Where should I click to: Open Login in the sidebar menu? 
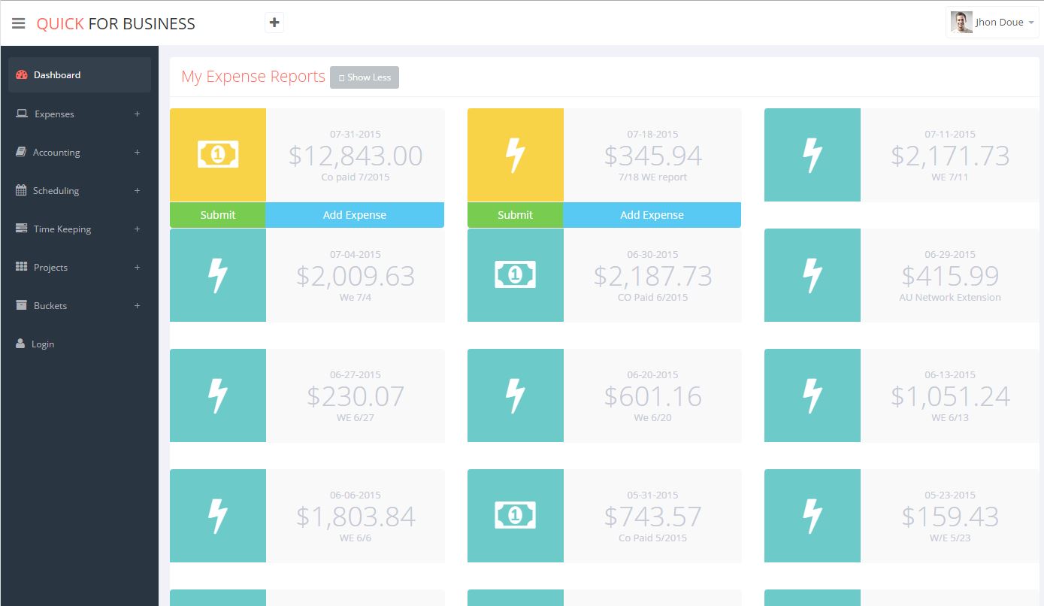click(x=43, y=344)
